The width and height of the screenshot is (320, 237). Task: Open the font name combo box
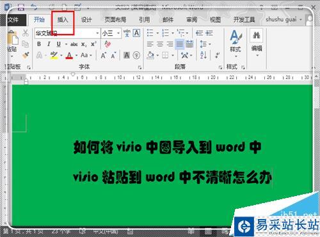pyautogui.click(x=67, y=33)
